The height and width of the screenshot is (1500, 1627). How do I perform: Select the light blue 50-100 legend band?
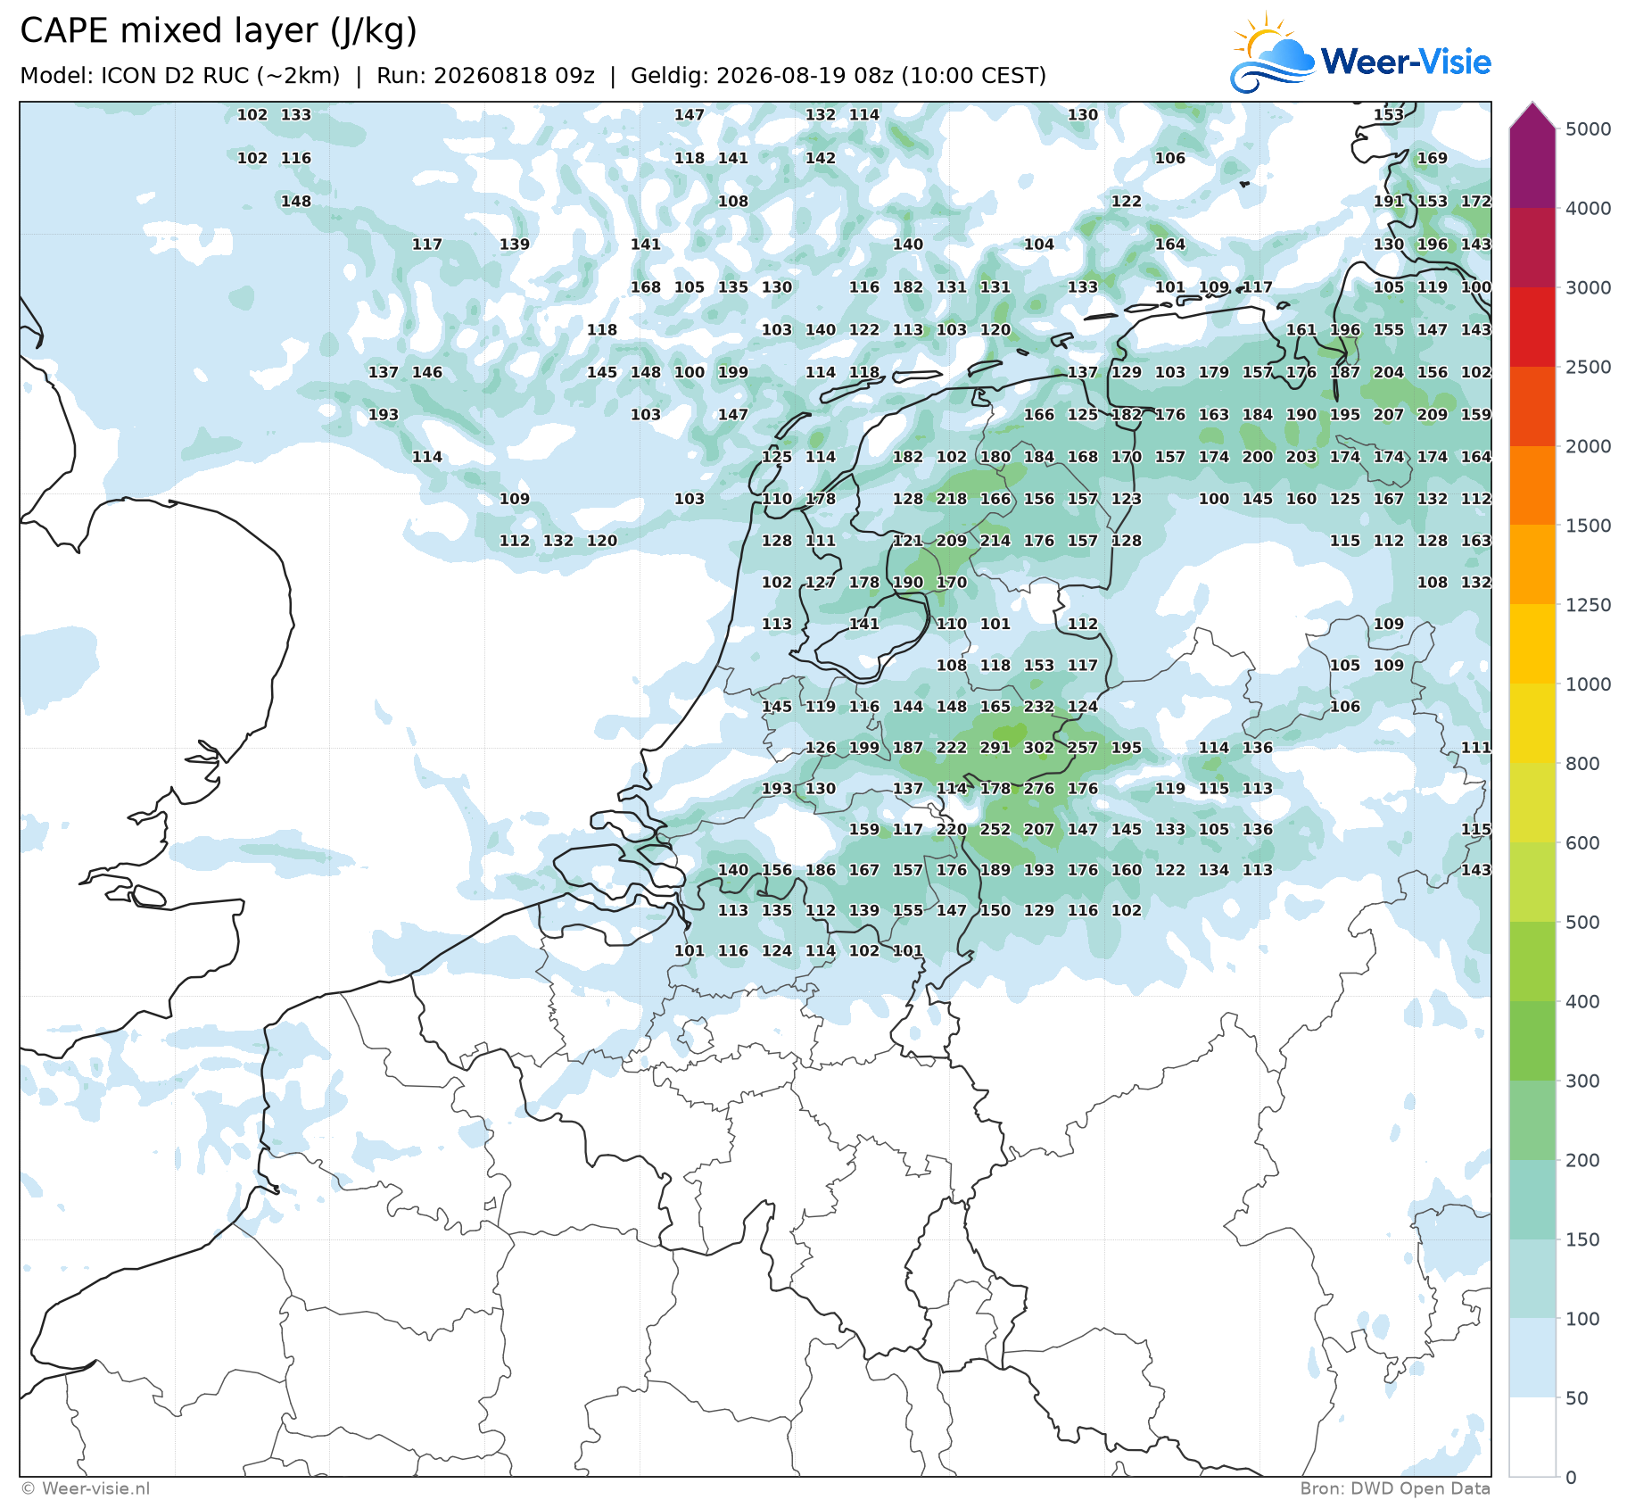(1532, 1358)
